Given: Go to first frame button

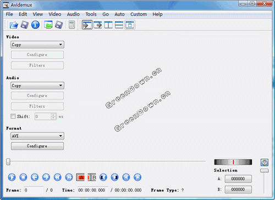Looking at the screenshot, I should [126, 177].
